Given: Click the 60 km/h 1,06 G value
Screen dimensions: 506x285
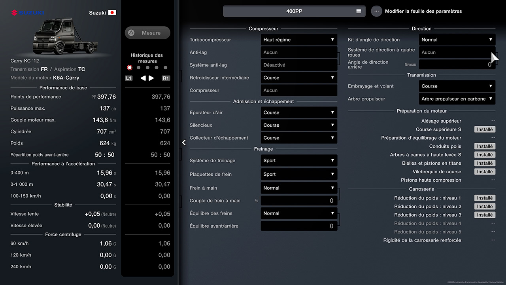Looking at the screenshot, I should pyautogui.click(x=108, y=244).
